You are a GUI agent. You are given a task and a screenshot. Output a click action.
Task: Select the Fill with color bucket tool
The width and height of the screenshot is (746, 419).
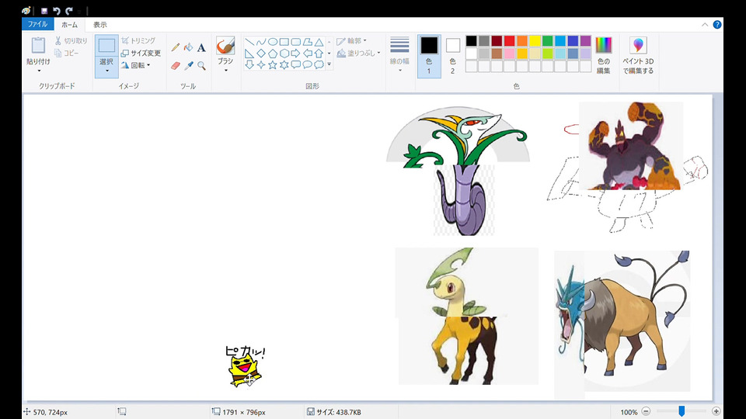click(188, 47)
